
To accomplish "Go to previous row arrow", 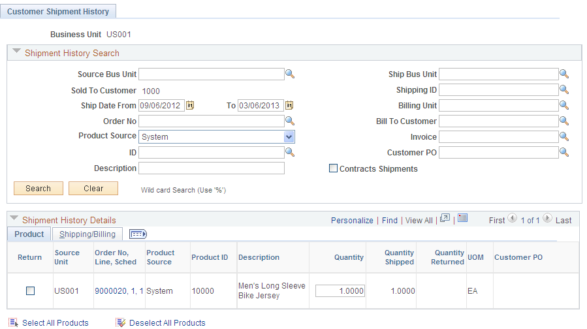I will pos(512,218).
